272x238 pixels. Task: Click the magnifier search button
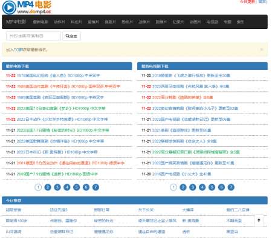[71, 36]
